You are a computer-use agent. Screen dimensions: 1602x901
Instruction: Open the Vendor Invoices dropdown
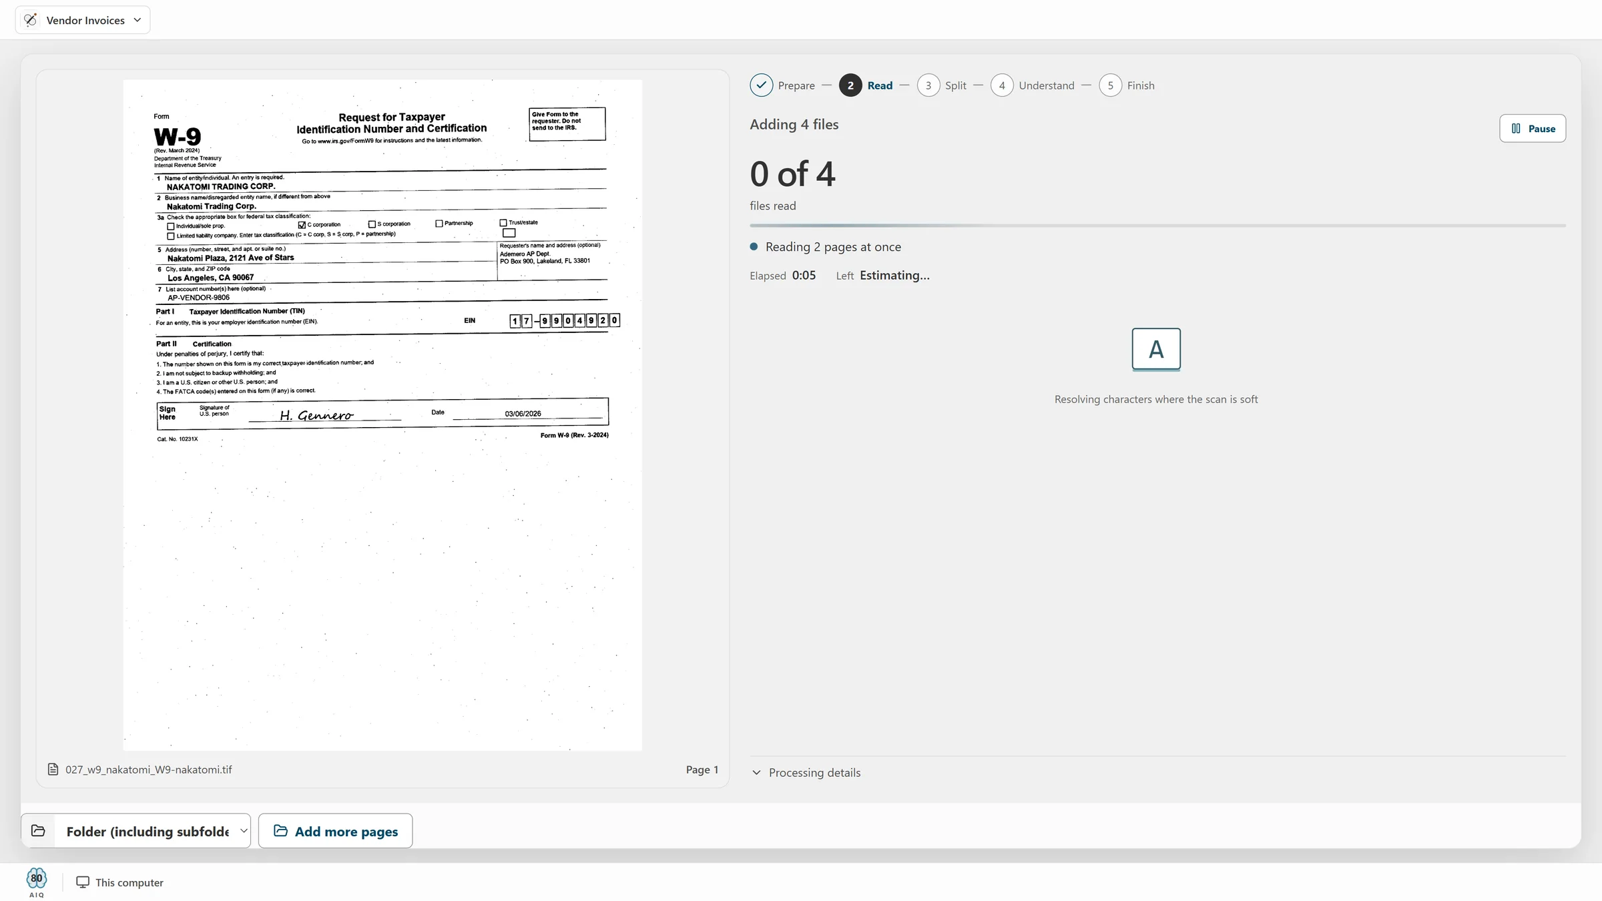click(x=83, y=20)
